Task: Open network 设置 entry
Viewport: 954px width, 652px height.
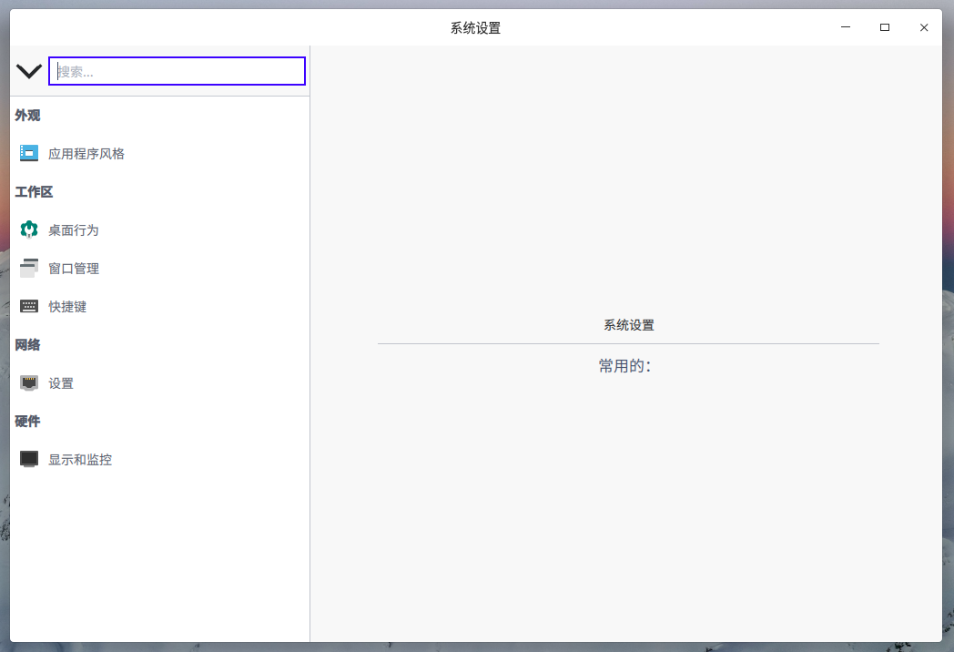Action: (159, 383)
